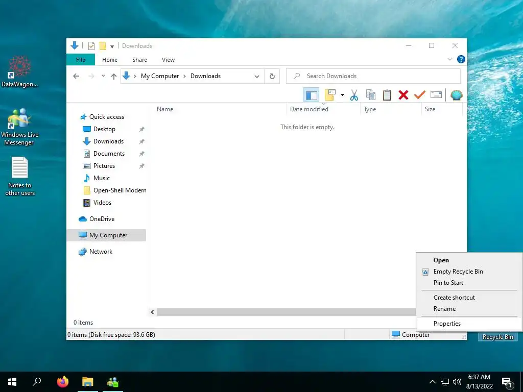
Task: Click the scissors Cut icon in toolbar
Action: 354,95
